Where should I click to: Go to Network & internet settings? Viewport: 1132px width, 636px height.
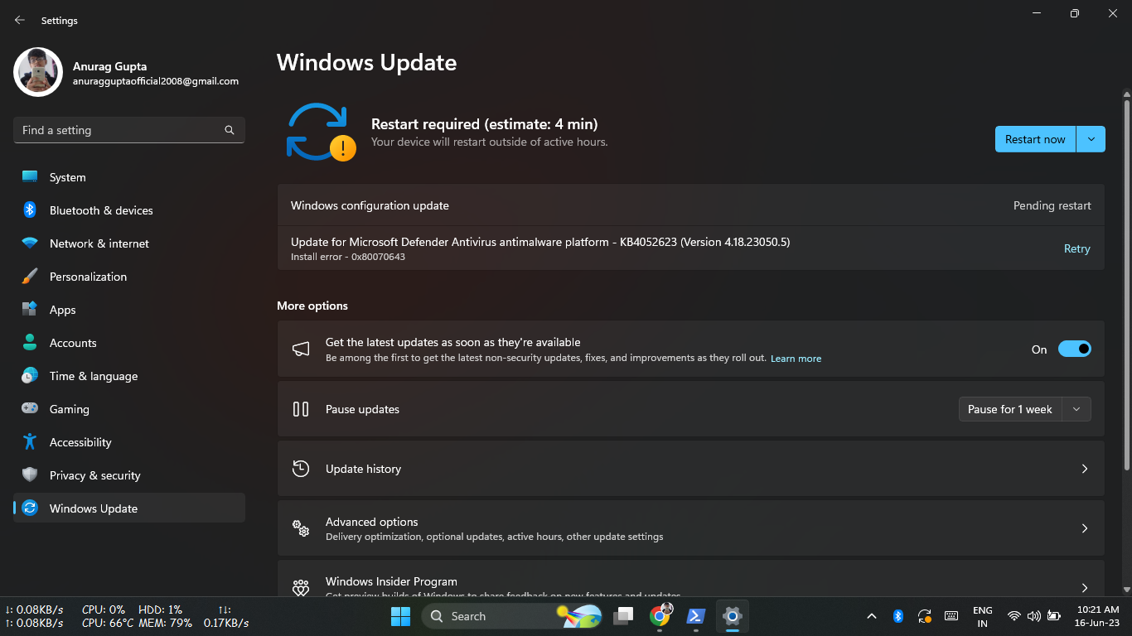[129, 243]
